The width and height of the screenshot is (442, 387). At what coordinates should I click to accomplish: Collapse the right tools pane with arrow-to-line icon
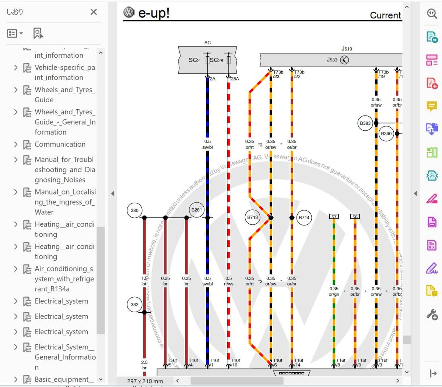click(x=433, y=374)
